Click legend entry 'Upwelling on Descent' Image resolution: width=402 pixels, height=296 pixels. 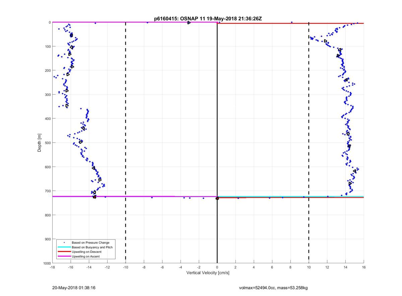click(x=87, y=252)
